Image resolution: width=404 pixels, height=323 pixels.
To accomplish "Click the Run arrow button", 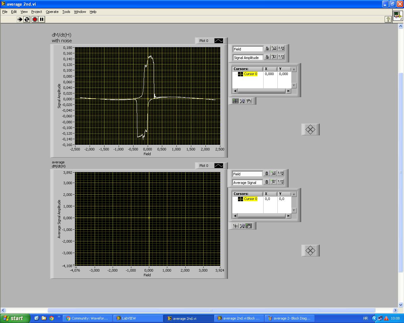I will [x=20, y=19].
